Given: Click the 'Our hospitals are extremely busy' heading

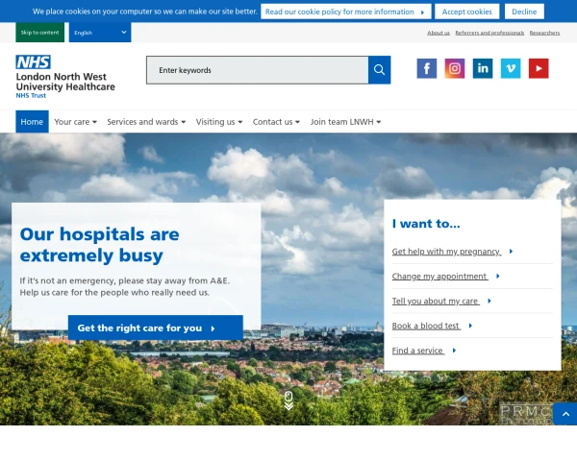Looking at the screenshot, I should click(x=99, y=245).
